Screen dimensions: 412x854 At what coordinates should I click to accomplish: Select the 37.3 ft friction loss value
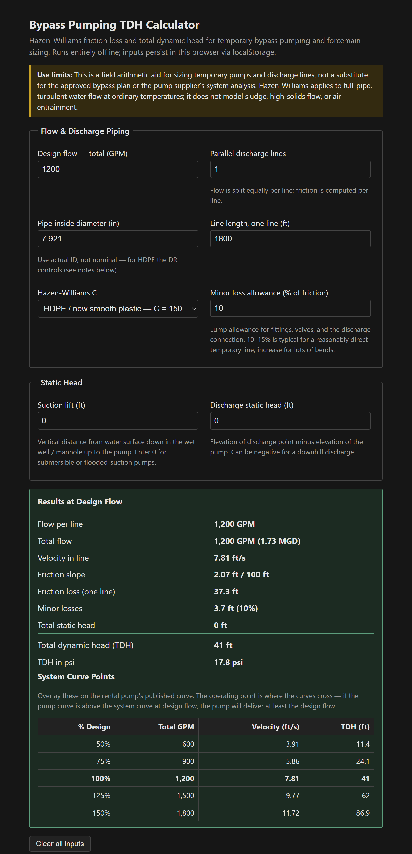226,592
